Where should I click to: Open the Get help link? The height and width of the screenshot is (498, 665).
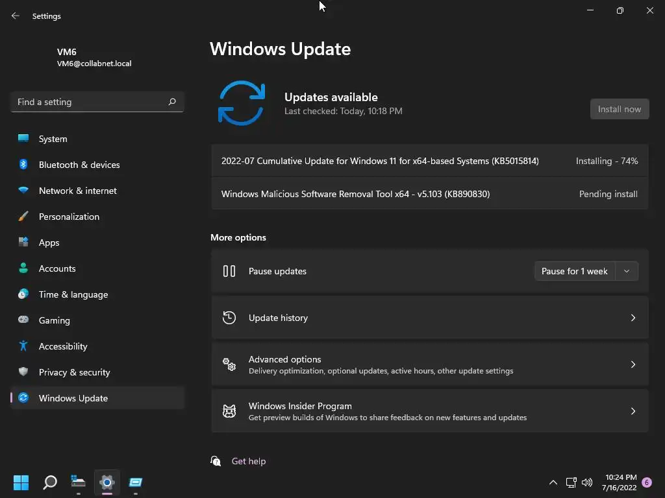click(249, 461)
